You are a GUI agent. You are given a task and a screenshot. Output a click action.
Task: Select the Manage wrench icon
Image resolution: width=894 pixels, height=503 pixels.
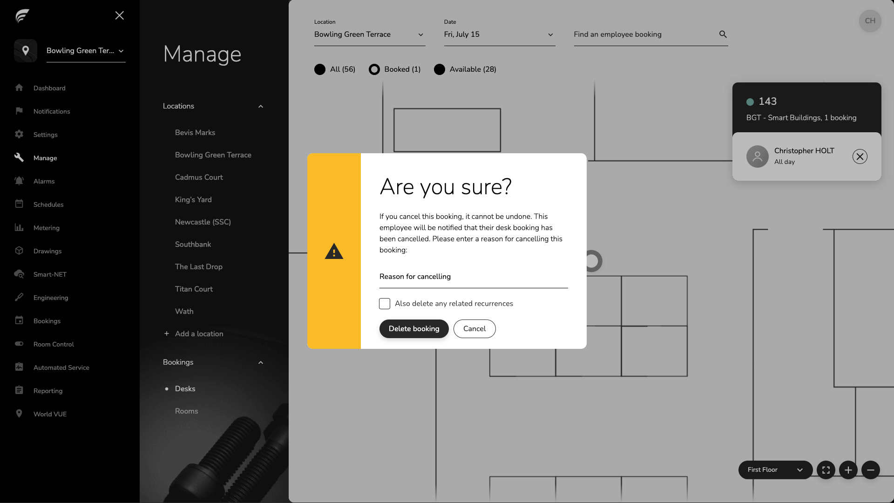coord(19,157)
